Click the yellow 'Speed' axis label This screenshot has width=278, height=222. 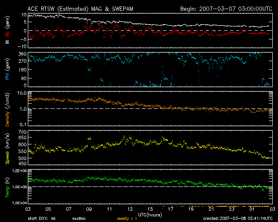coord(7,157)
